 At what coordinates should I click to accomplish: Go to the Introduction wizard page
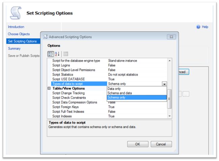(x=16, y=27)
